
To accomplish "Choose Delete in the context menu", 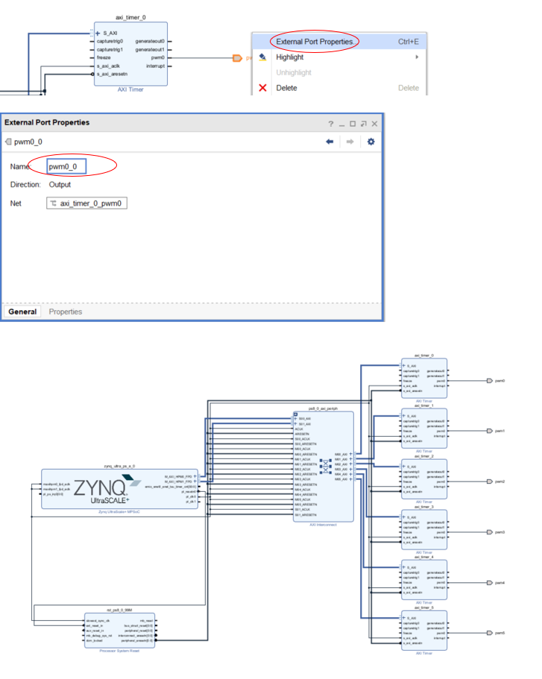I will coord(286,88).
